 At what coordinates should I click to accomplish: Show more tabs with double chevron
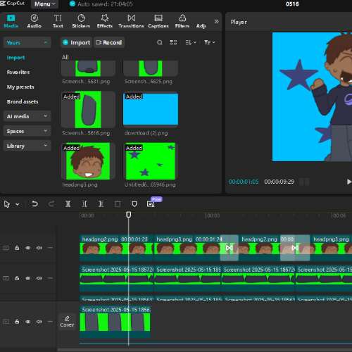tap(216, 21)
